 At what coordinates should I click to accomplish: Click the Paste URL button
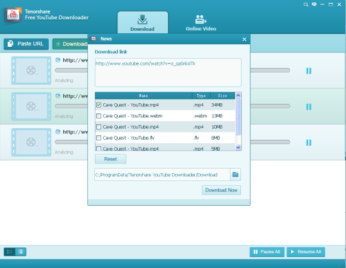26,44
